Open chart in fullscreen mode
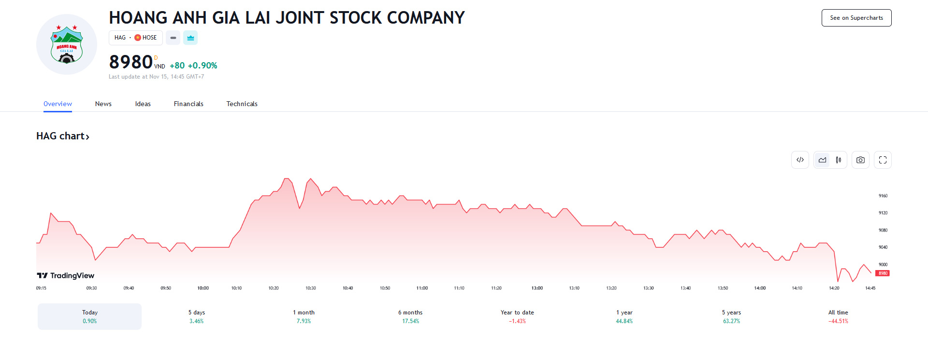This screenshot has width=928, height=353. click(x=883, y=160)
